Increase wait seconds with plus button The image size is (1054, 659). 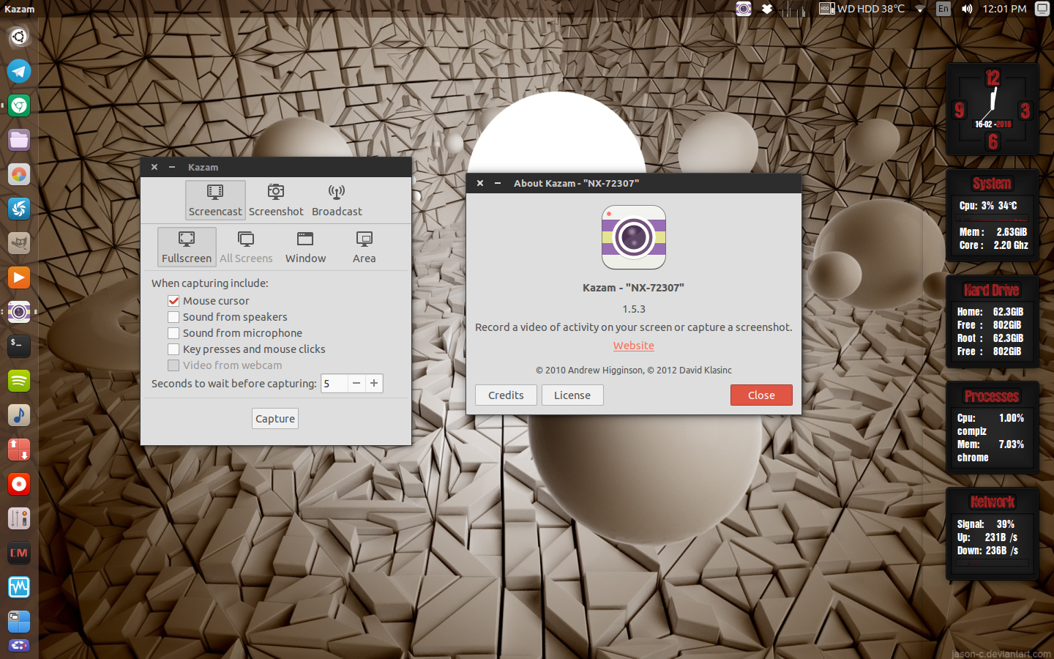click(x=374, y=384)
